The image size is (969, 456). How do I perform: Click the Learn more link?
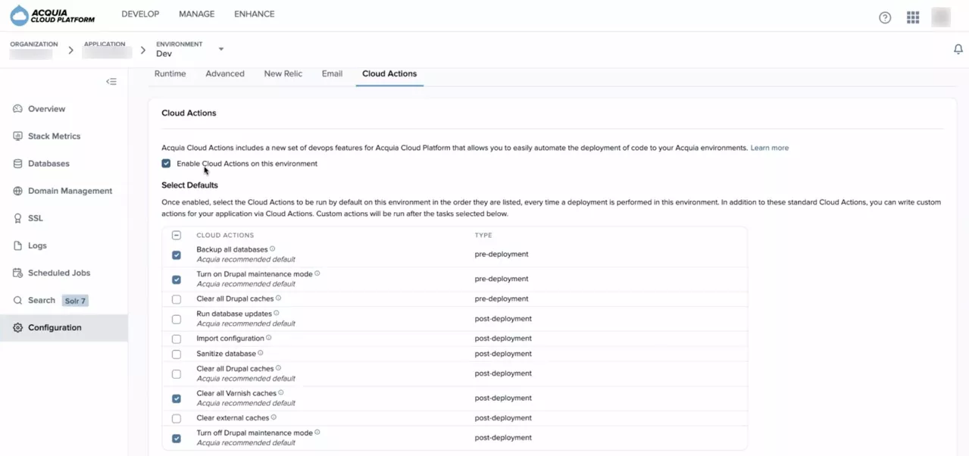(769, 148)
